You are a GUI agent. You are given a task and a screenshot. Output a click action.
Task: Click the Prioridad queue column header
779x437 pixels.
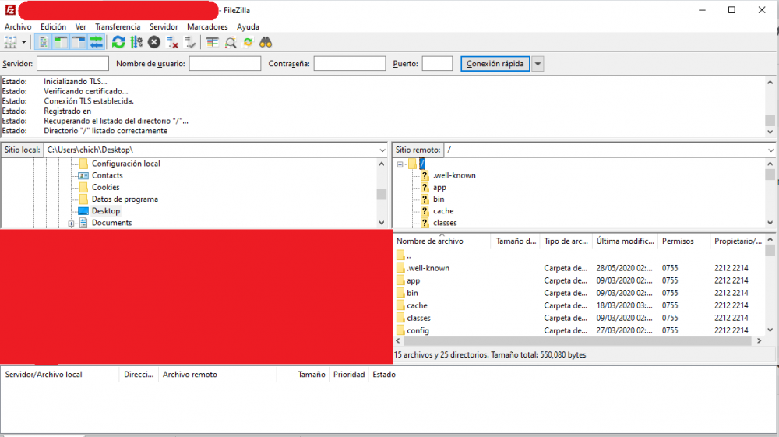349,375
